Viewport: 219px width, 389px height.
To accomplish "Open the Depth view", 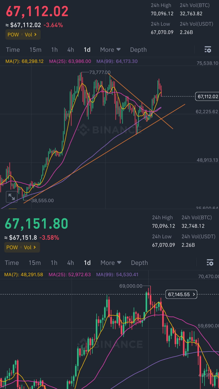I will point(138,49).
